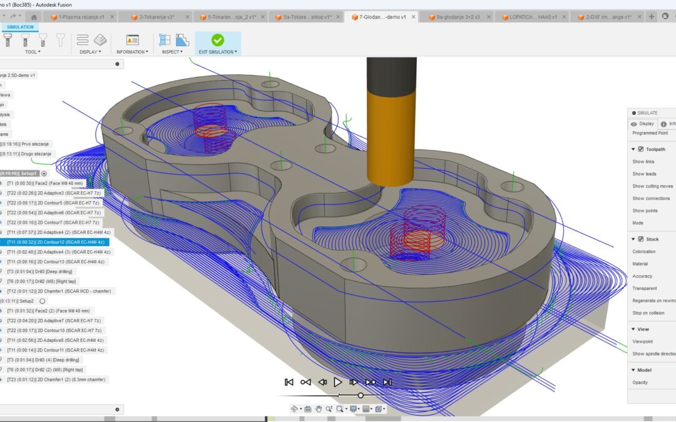Click the simulation timeline slider handle
Image resolution: width=676 pixels, height=422 pixels.
[361, 395]
